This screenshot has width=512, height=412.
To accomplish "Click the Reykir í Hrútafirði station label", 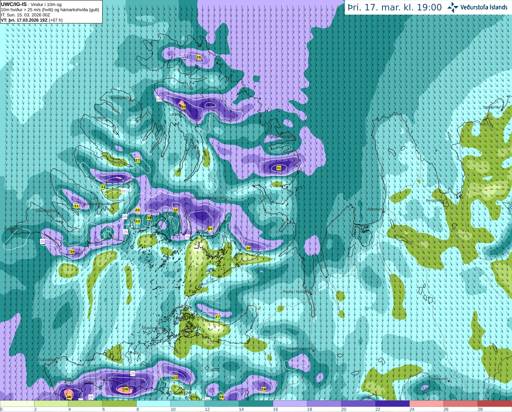I will coord(296,292).
